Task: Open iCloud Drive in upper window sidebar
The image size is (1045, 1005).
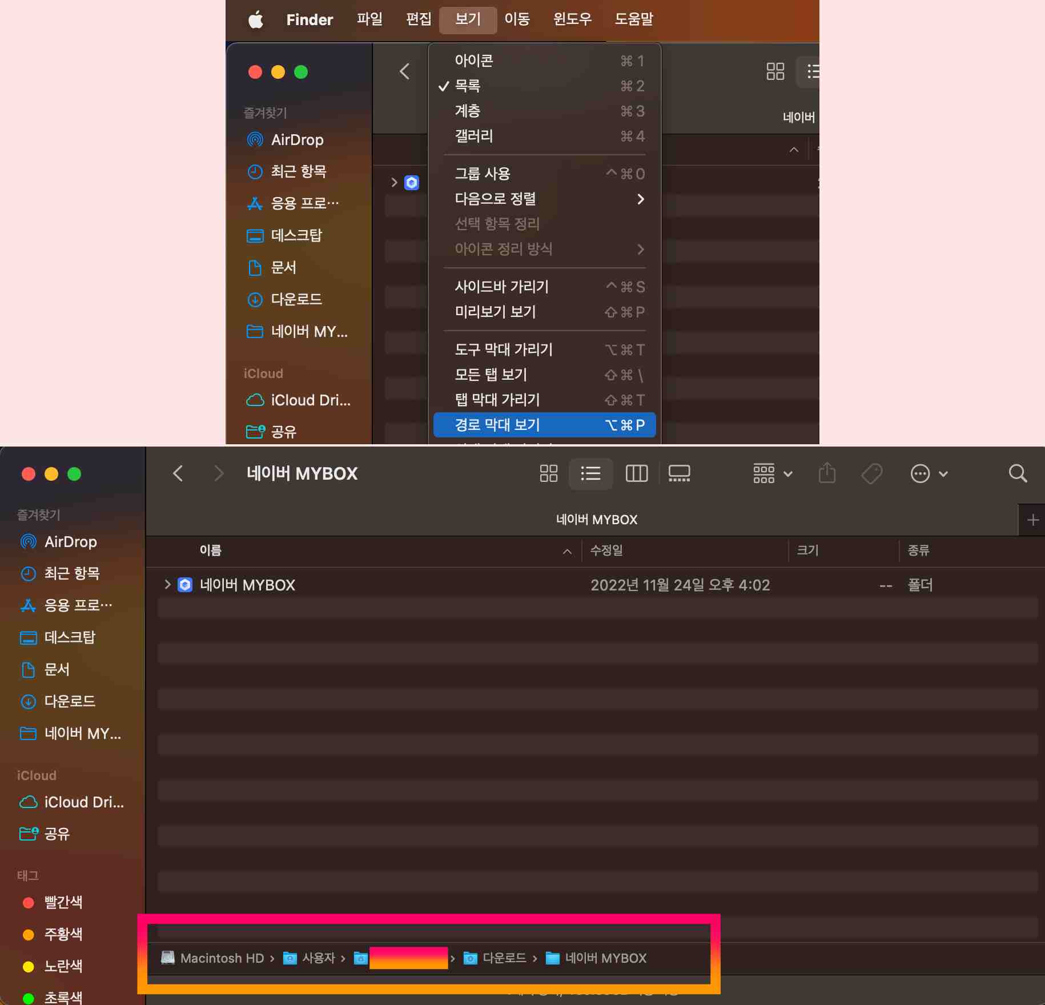Action: pos(298,400)
